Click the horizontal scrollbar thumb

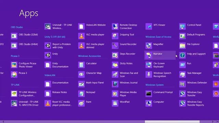click(x=172, y=122)
